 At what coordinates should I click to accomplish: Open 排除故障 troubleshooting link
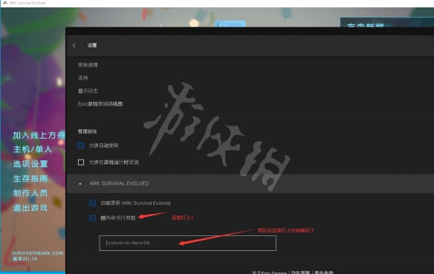[88, 65]
